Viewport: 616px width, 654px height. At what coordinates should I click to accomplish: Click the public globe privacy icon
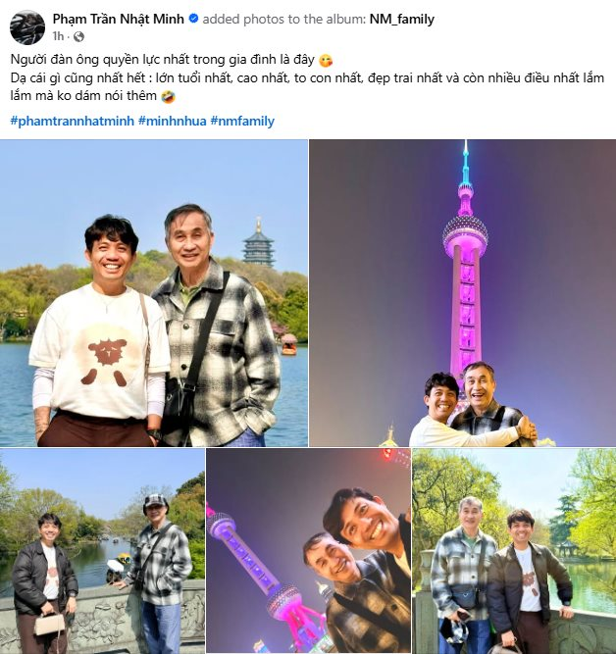click(78, 36)
